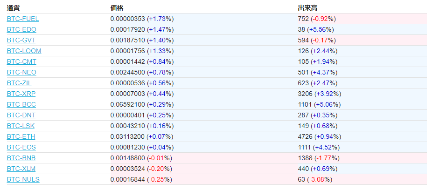Open the BTC-XRP currency link

click(x=21, y=94)
